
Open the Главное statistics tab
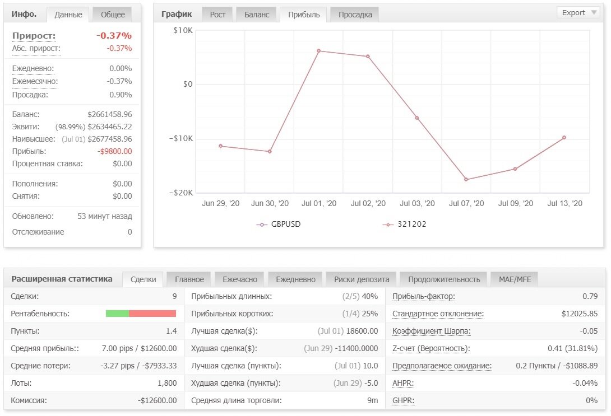(189, 279)
